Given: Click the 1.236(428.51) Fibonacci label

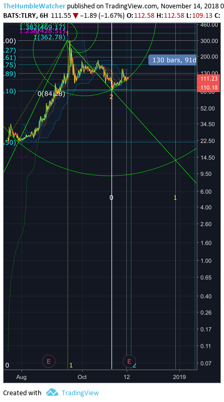Looking at the screenshot, I should (42, 31).
